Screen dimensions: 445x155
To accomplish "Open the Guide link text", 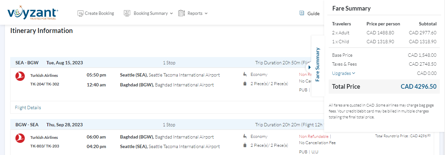I will [x=314, y=14].
